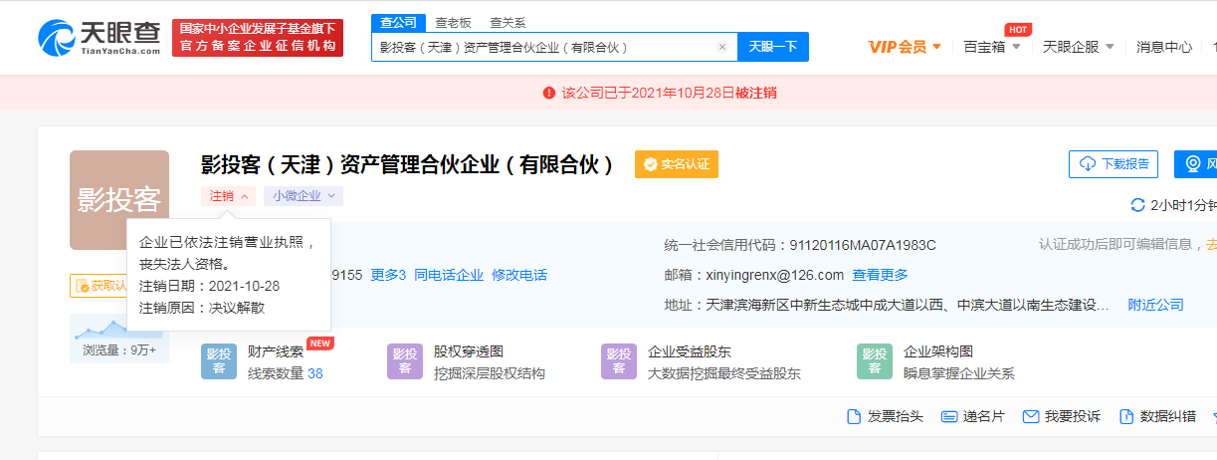Image resolution: width=1217 pixels, height=460 pixels.
Task: Collapse the 注销 status tag
Action: [228, 196]
